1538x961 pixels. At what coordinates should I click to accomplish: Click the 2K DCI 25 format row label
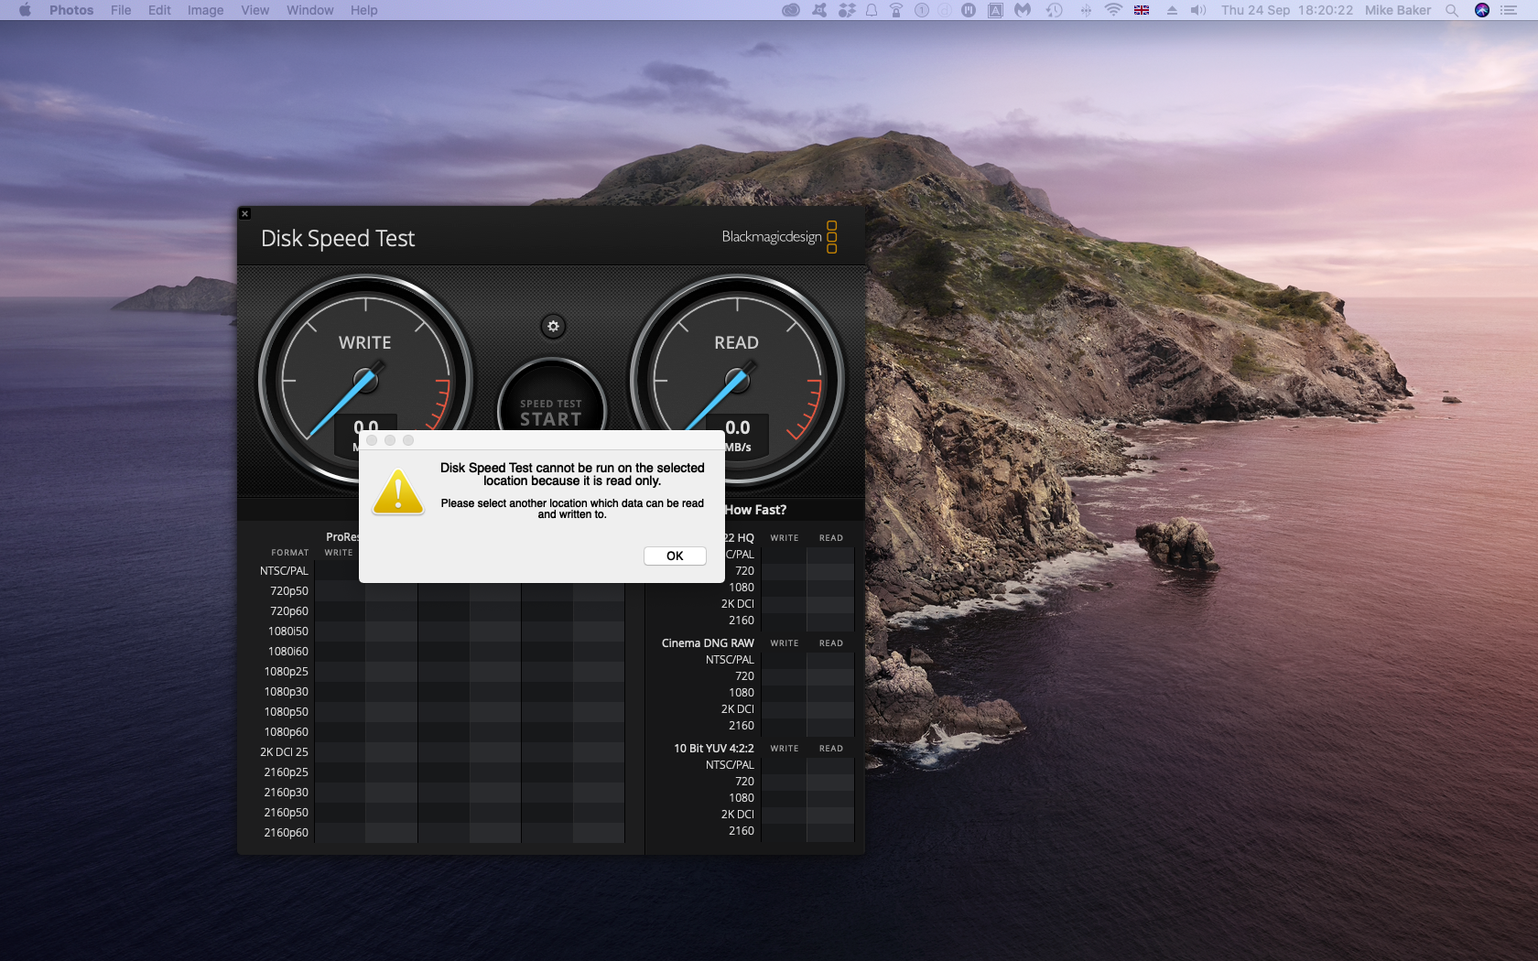point(284,752)
